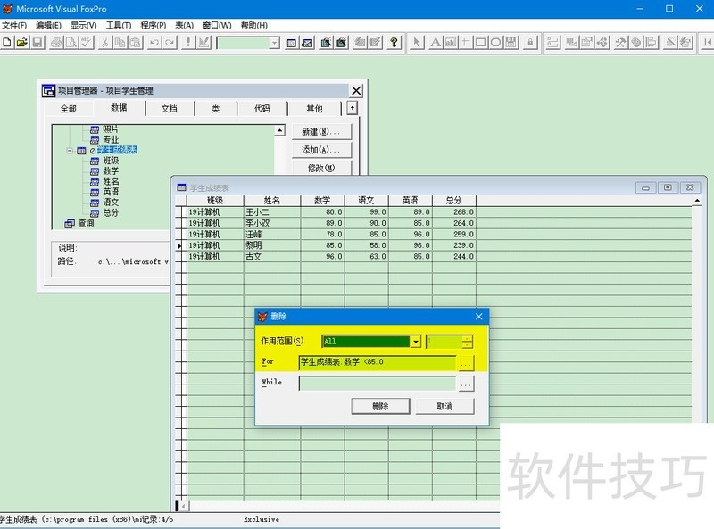
Task: Click the Redo toolbar icon
Action: tap(170, 42)
